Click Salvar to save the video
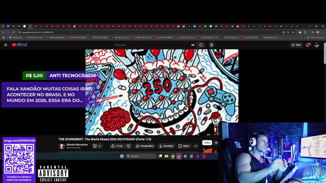Image resolution: width=326 pixels, height=183 pixels. click(x=184, y=146)
